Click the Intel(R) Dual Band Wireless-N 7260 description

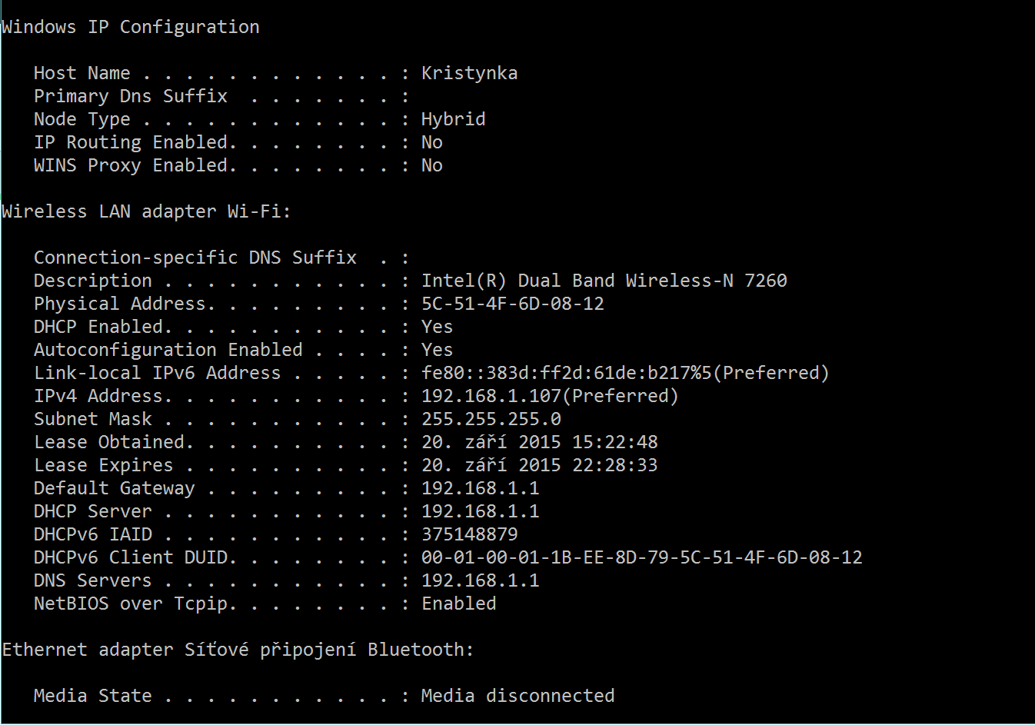[604, 281]
